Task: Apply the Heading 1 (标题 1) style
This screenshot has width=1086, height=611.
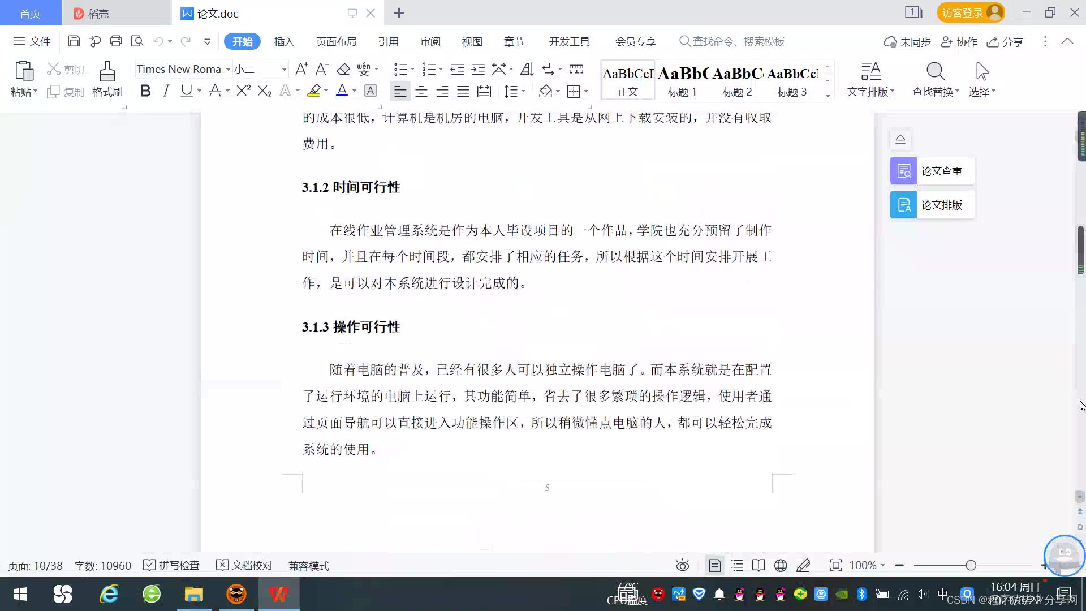Action: point(682,80)
